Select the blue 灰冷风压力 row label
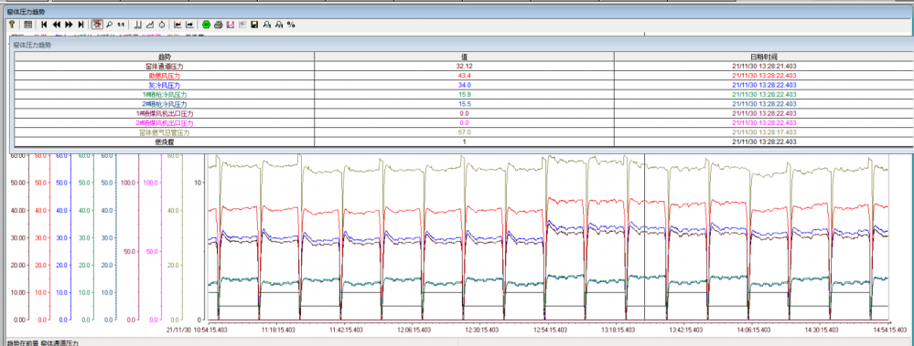 (165, 85)
